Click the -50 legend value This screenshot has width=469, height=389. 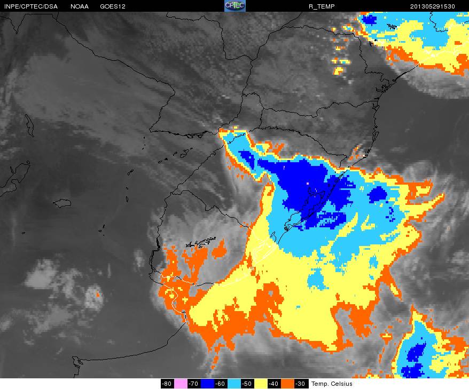247,384
